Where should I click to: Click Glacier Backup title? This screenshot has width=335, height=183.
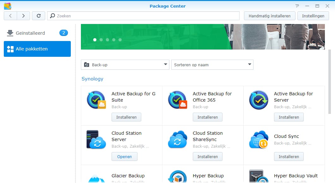(x=128, y=176)
